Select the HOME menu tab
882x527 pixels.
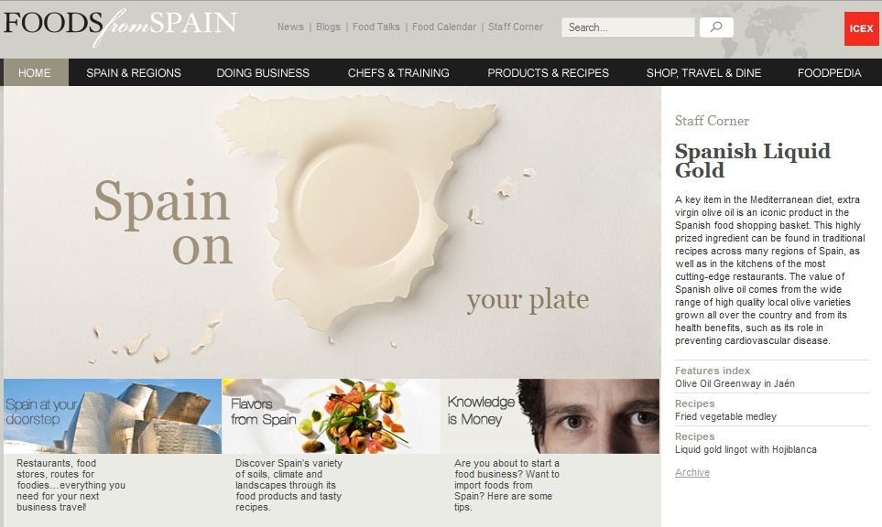pyautogui.click(x=35, y=72)
